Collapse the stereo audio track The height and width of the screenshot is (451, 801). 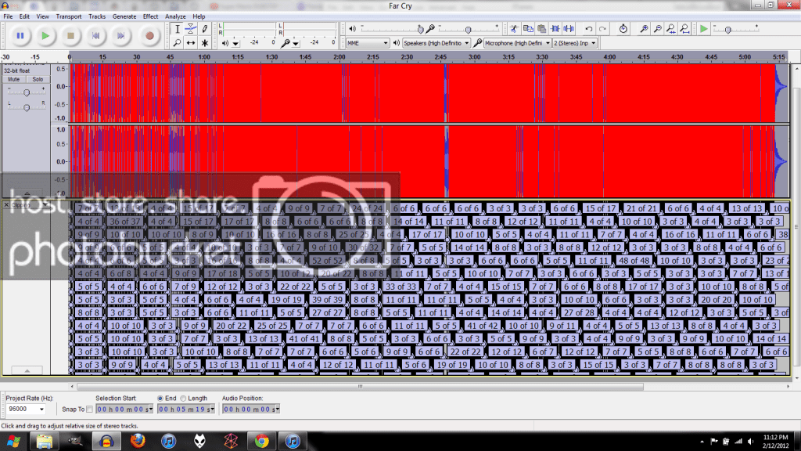tap(27, 193)
